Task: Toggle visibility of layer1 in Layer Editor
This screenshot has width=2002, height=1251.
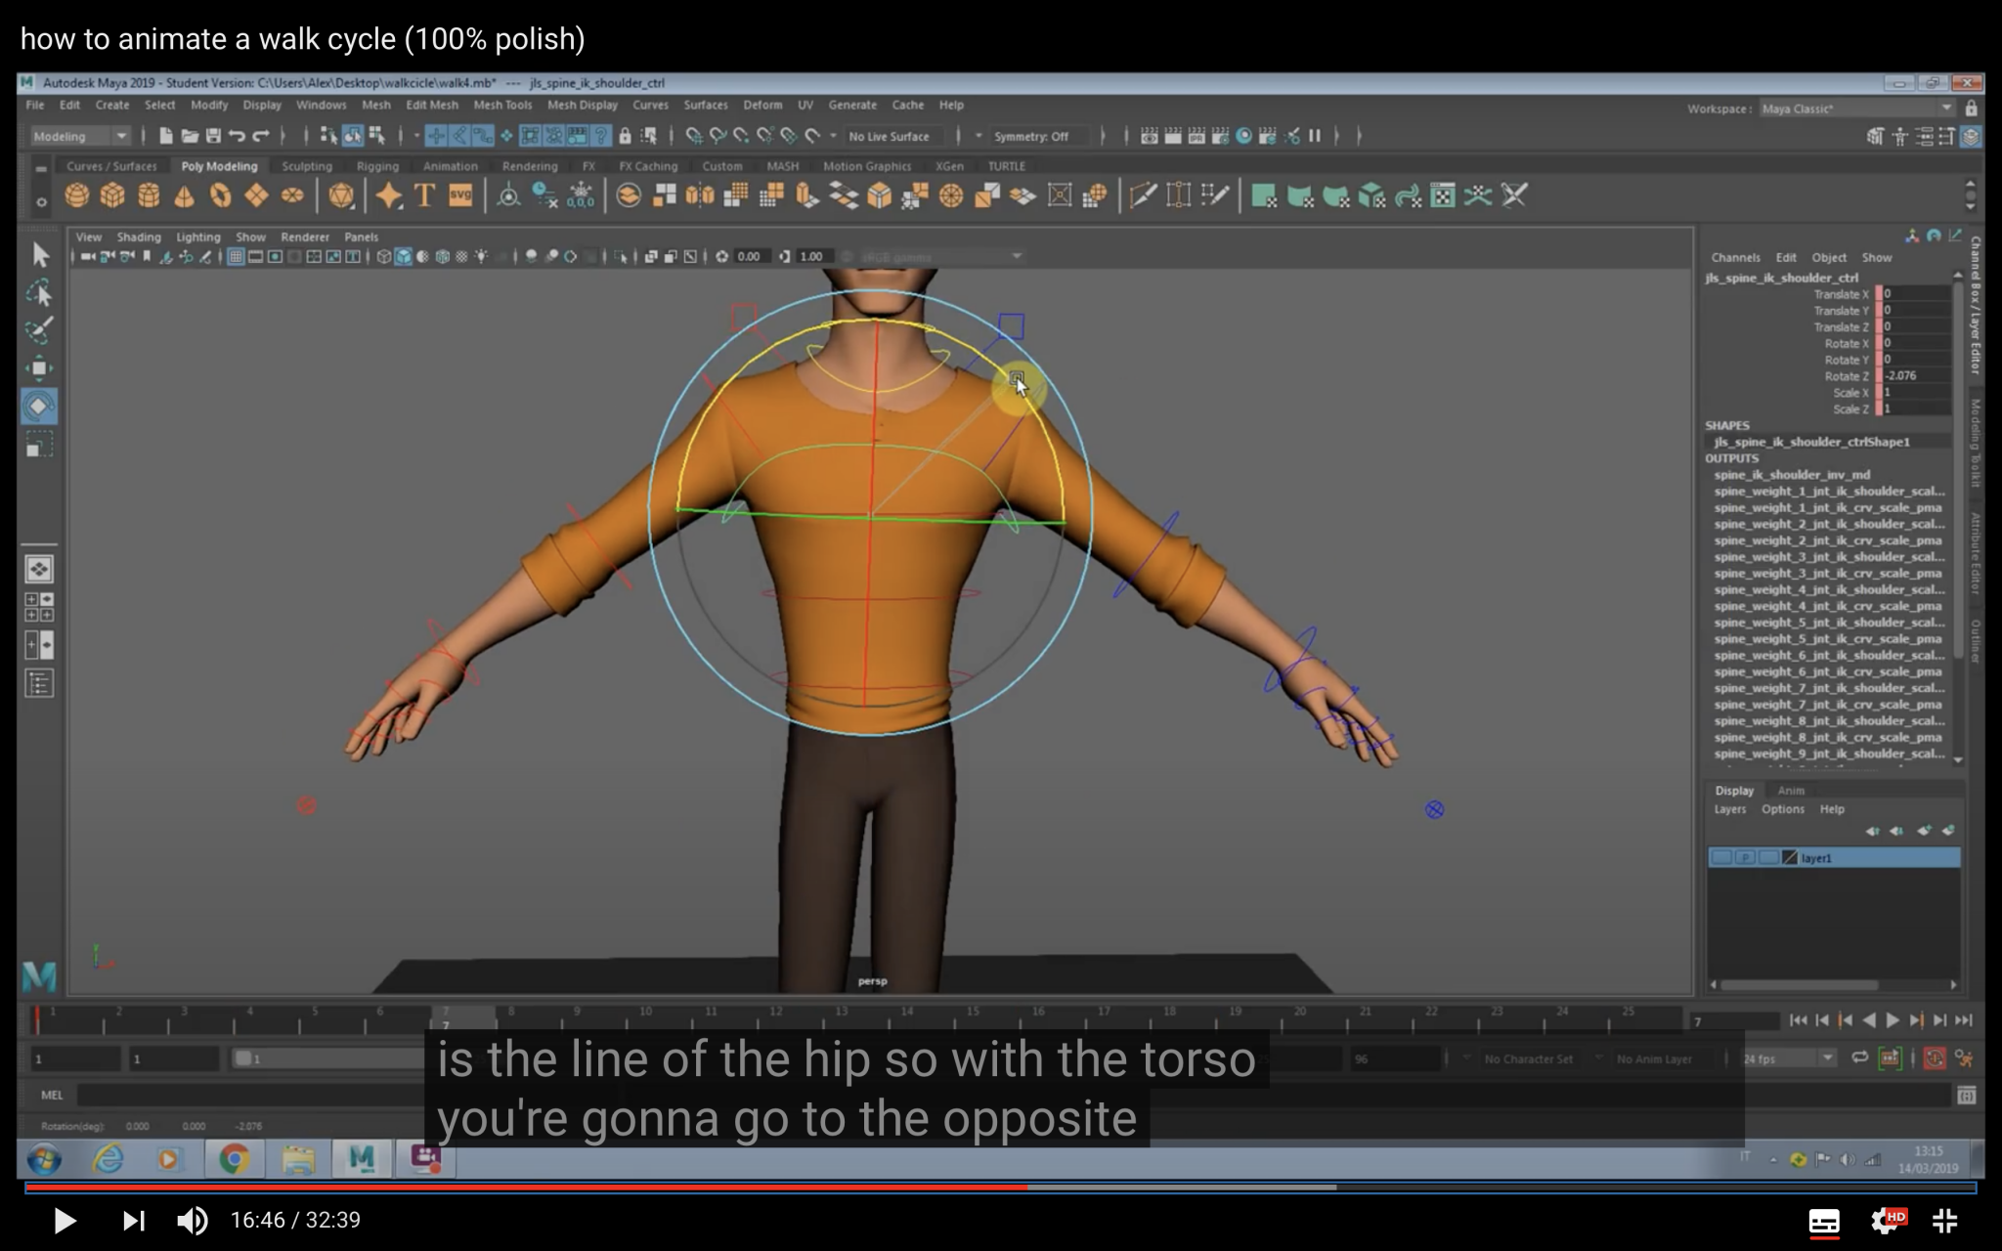Action: [1721, 857]
